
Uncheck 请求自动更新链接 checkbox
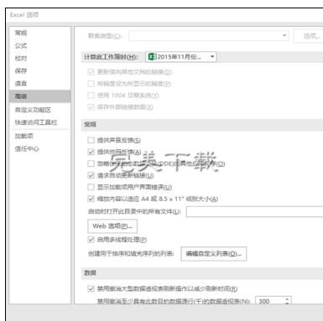click(91, 175)
